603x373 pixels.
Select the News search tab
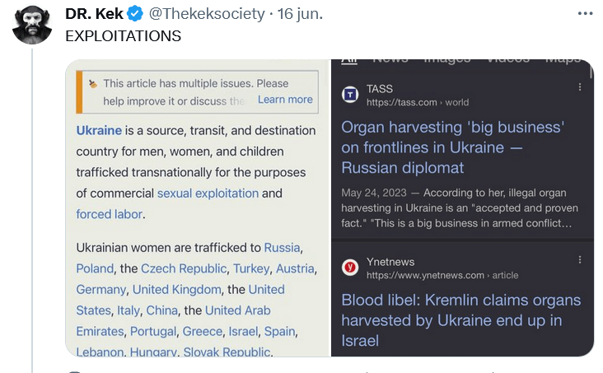(390, 60)
